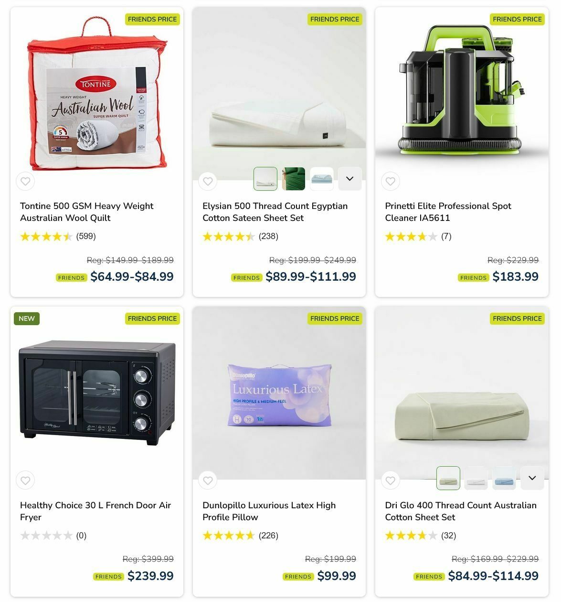See the 599 reviews for Tontine quilt
The image size is (561, 602).
pyautogui.click(x=86, y=236)
